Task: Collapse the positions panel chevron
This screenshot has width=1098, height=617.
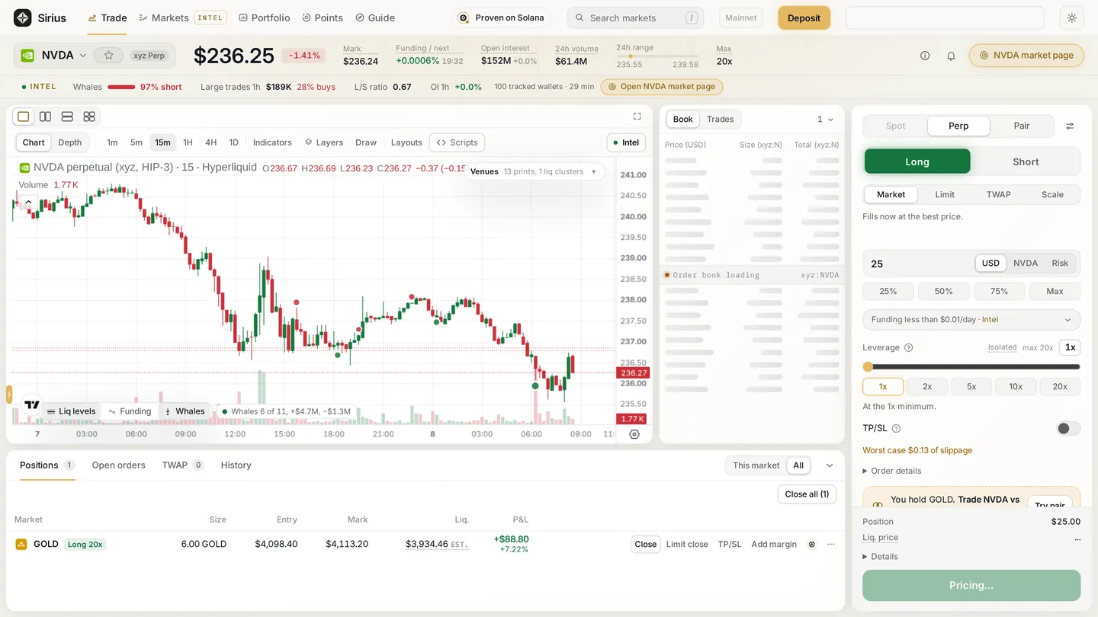Action: point(830,465)
